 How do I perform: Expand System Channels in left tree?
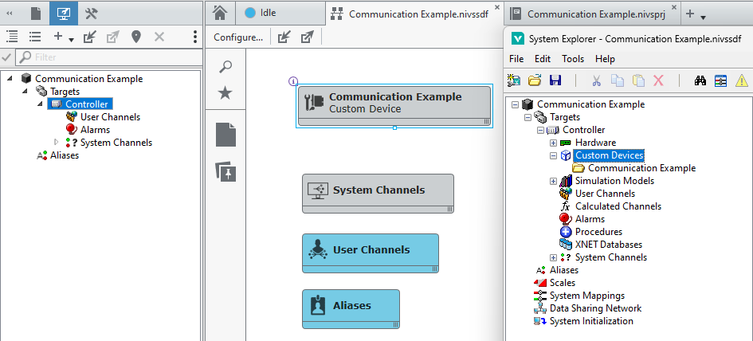point(57,142)
